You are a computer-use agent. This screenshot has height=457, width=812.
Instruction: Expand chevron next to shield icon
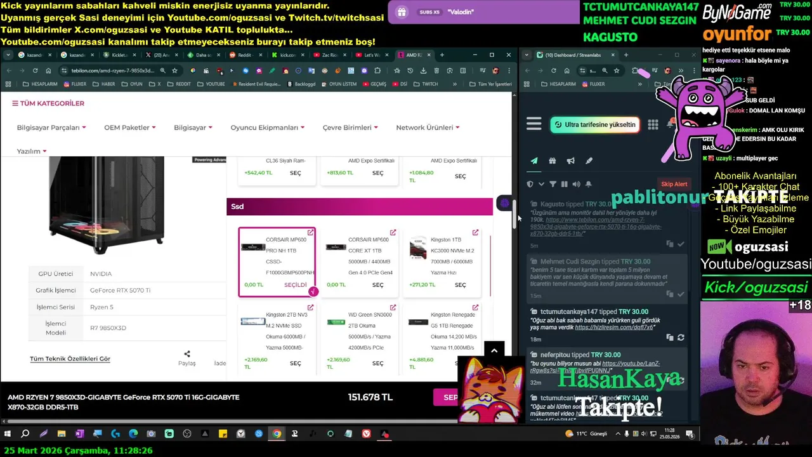(541, 184)
